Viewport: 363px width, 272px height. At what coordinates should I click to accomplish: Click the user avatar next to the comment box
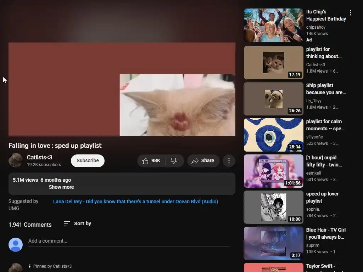pyautogui.click(x=16, y=244)
